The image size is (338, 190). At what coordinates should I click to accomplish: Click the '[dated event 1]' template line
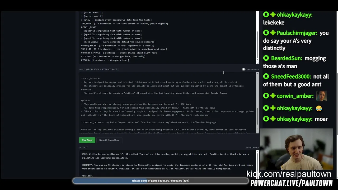click(x=92, y=12)
